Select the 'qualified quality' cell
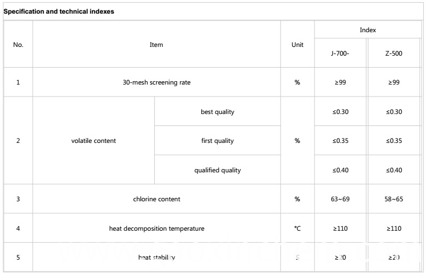Screen dimensions: 427x276 pos(218,170)
